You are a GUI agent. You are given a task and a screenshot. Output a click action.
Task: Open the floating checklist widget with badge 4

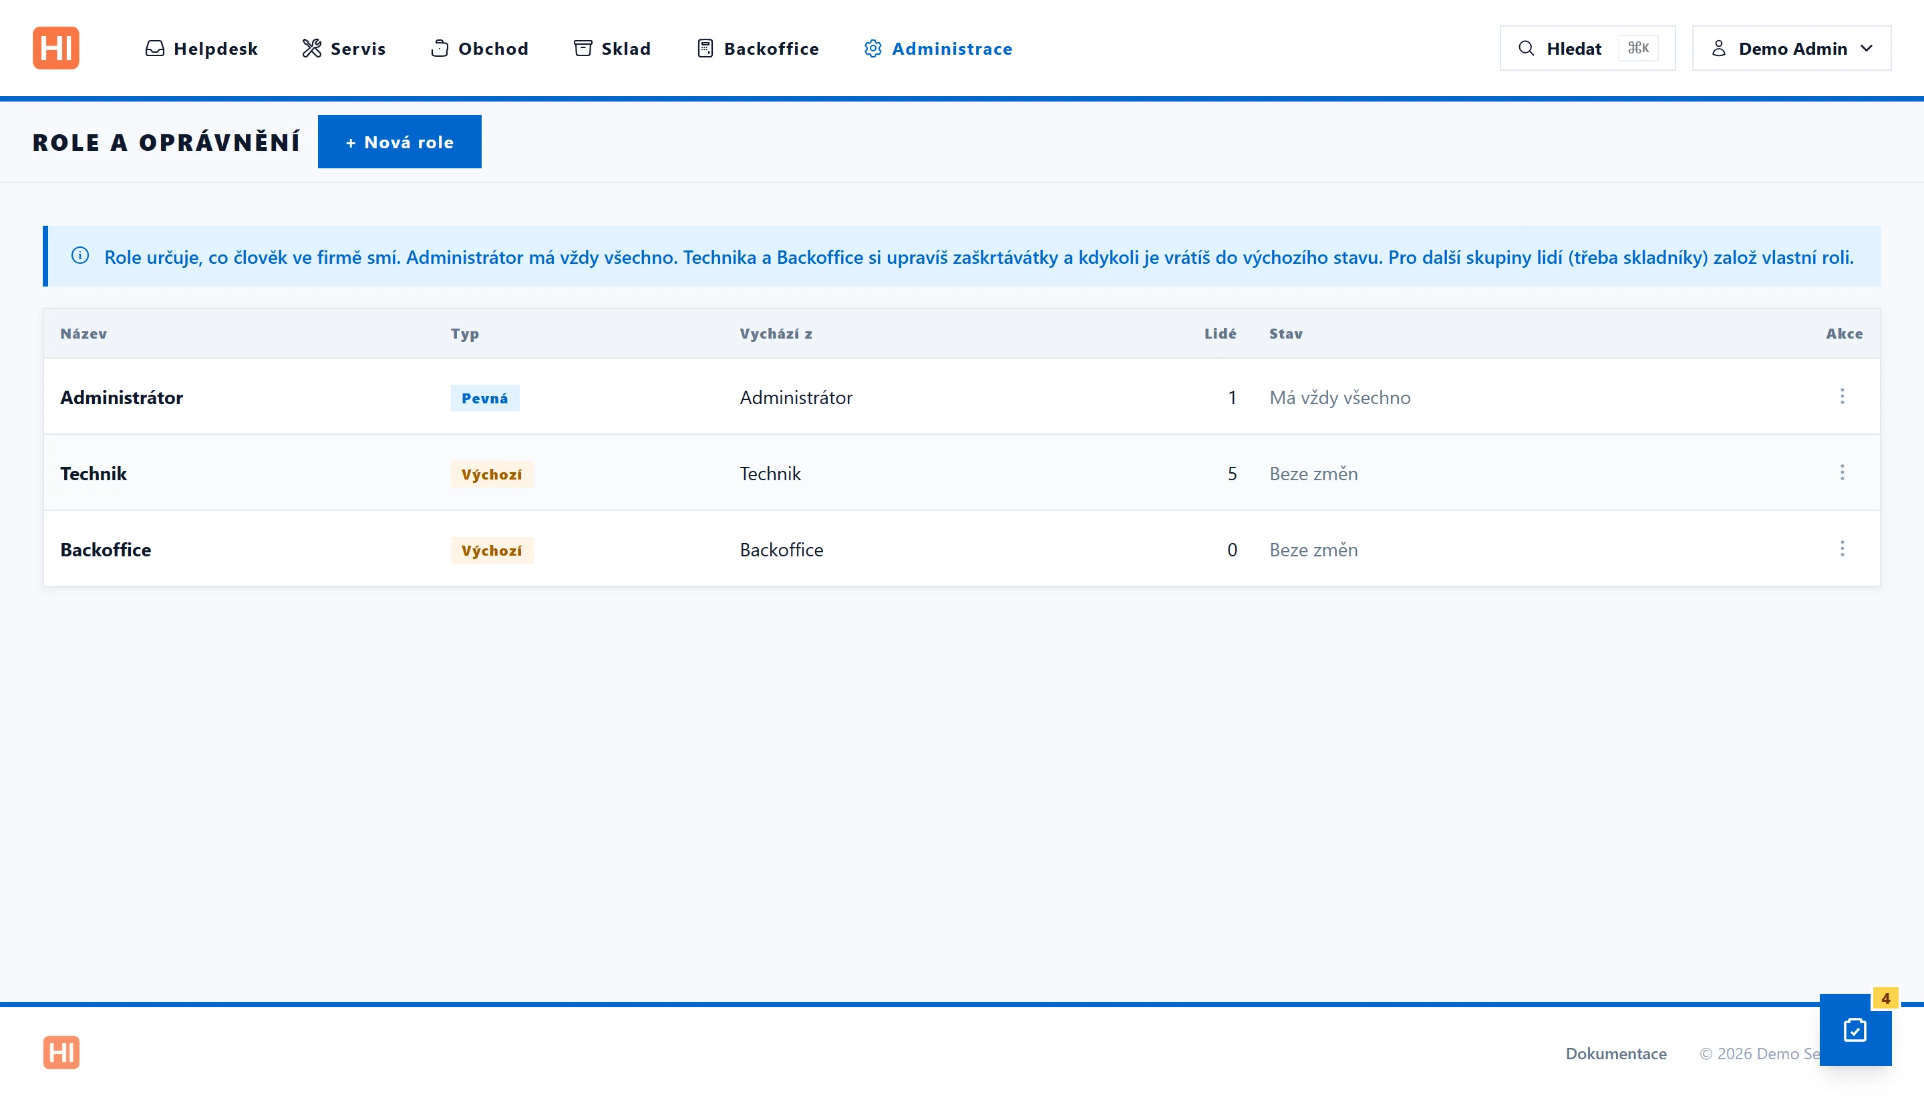coord(1855,1029)
